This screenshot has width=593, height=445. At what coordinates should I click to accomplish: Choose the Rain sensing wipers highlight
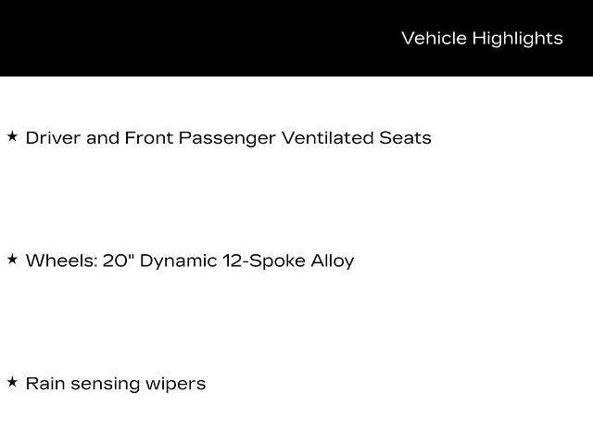coord(116,384)
